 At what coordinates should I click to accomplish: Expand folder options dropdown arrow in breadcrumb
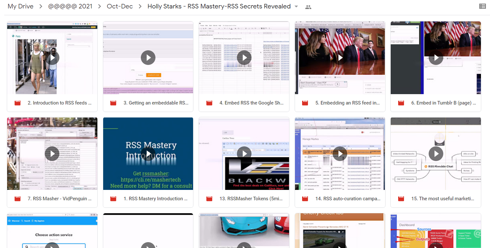click(296, 6)
